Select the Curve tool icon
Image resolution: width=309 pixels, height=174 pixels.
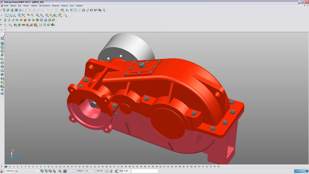coord(79,10)
